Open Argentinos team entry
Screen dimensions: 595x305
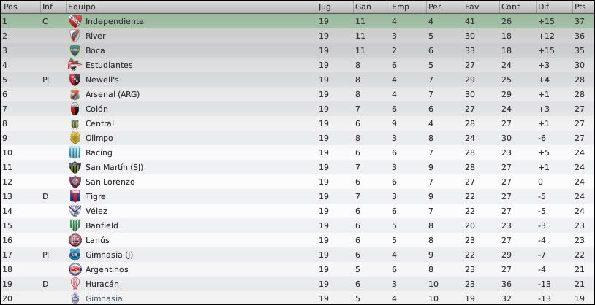click(107, 269)
